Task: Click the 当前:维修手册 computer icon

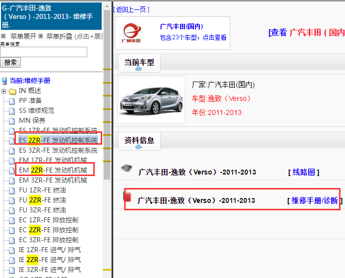Action: click(x=4, y=81)
